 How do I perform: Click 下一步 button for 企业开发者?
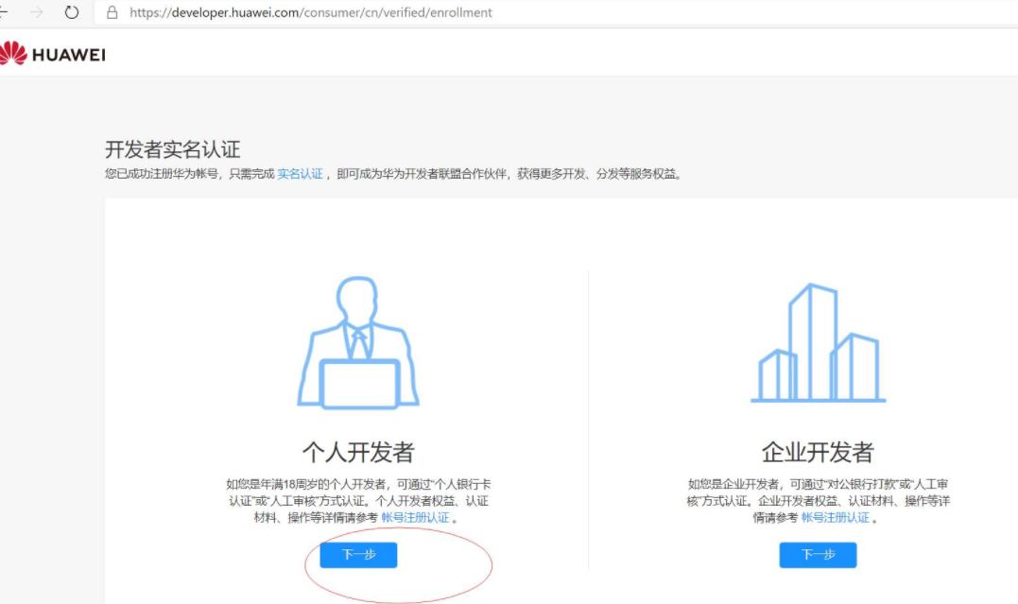pos(818,556)
